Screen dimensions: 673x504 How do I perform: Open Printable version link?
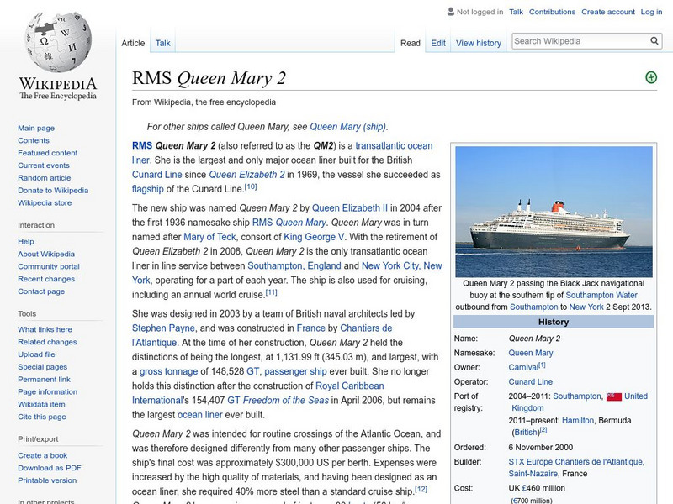click(x=47, y=480)
